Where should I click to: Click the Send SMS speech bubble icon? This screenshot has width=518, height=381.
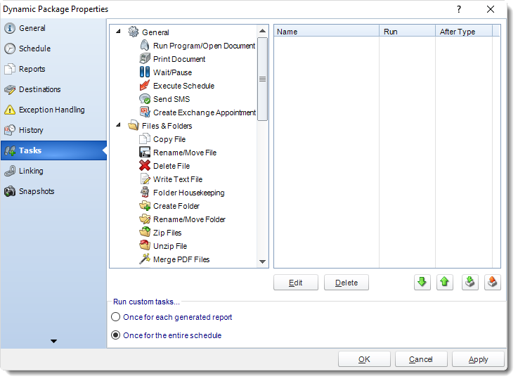(145, 99)
